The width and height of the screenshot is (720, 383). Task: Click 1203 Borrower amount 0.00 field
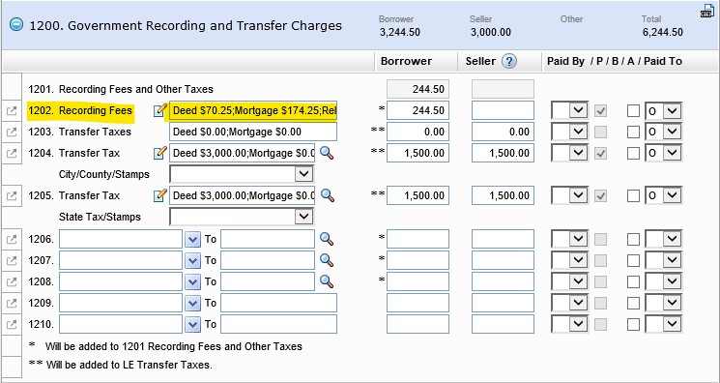coord(418,132)
